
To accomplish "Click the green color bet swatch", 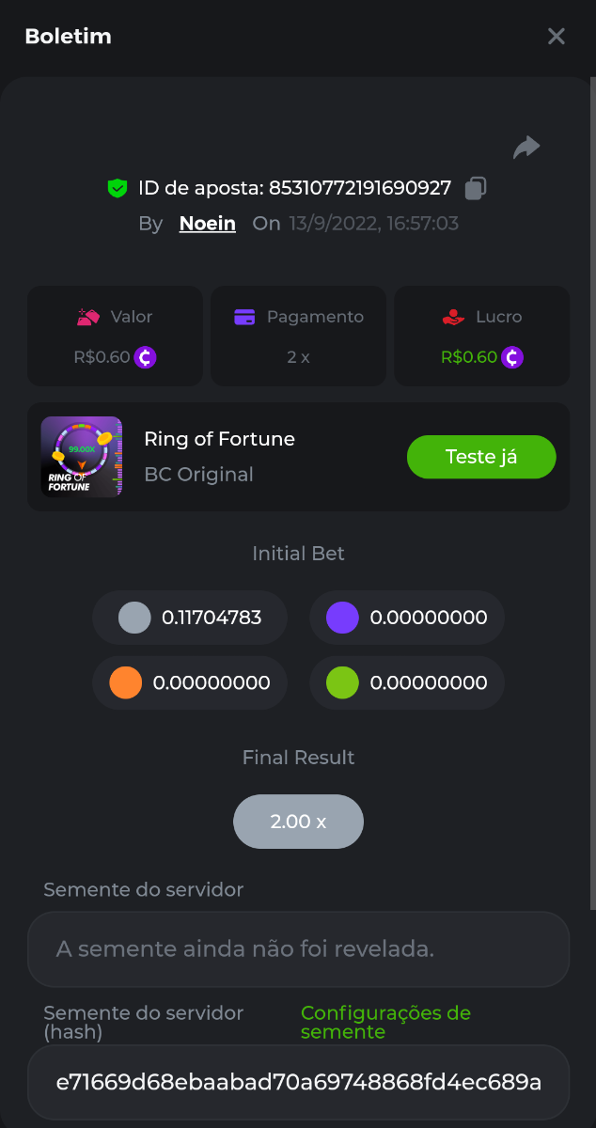I will [x=342, y=682].
